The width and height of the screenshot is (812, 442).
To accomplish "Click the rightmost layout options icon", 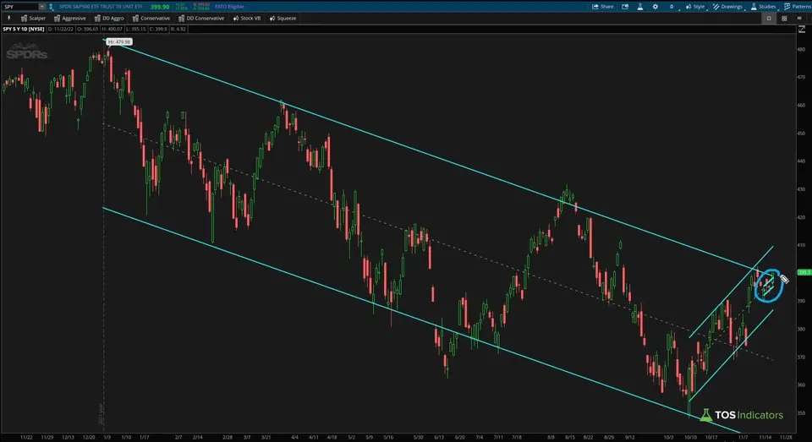I will (799, 18).
